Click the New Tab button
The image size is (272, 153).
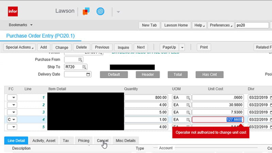(149, 25)
